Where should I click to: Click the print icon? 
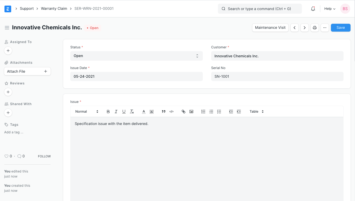[315, 28]
